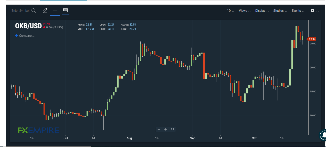This screenshot has width=326, height=147.
Task: Select the pencil drawing tool
Action: 45,10
